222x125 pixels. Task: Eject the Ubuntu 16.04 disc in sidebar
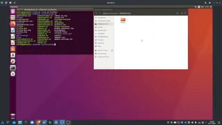click(x=112, y=50)
